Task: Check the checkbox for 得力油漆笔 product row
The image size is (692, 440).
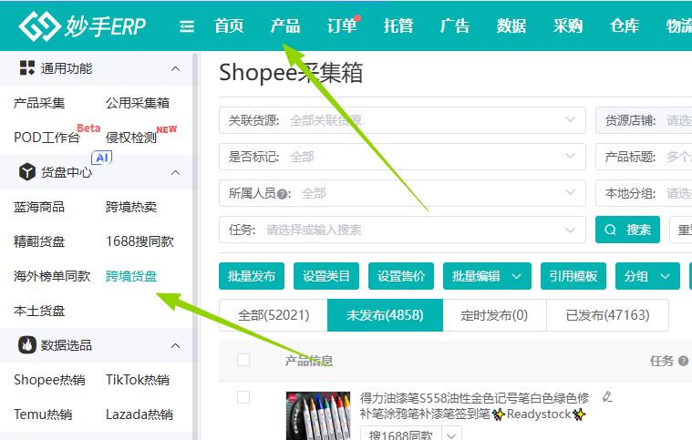Action: click(243, 397)
